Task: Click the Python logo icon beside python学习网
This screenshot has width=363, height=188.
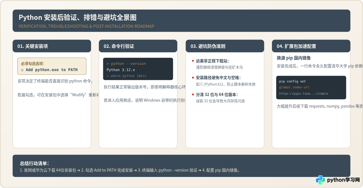Action: click(320, 180)
